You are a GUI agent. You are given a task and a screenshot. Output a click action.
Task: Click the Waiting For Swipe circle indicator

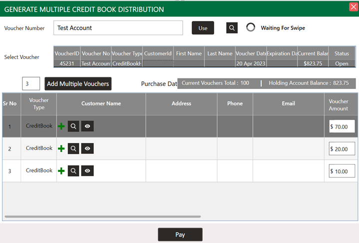(x=251, y=27)
